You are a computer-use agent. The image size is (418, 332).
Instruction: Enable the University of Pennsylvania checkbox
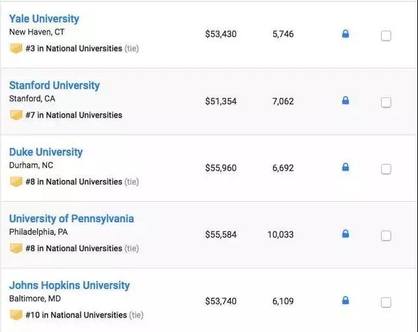click(x=386, y=235)
